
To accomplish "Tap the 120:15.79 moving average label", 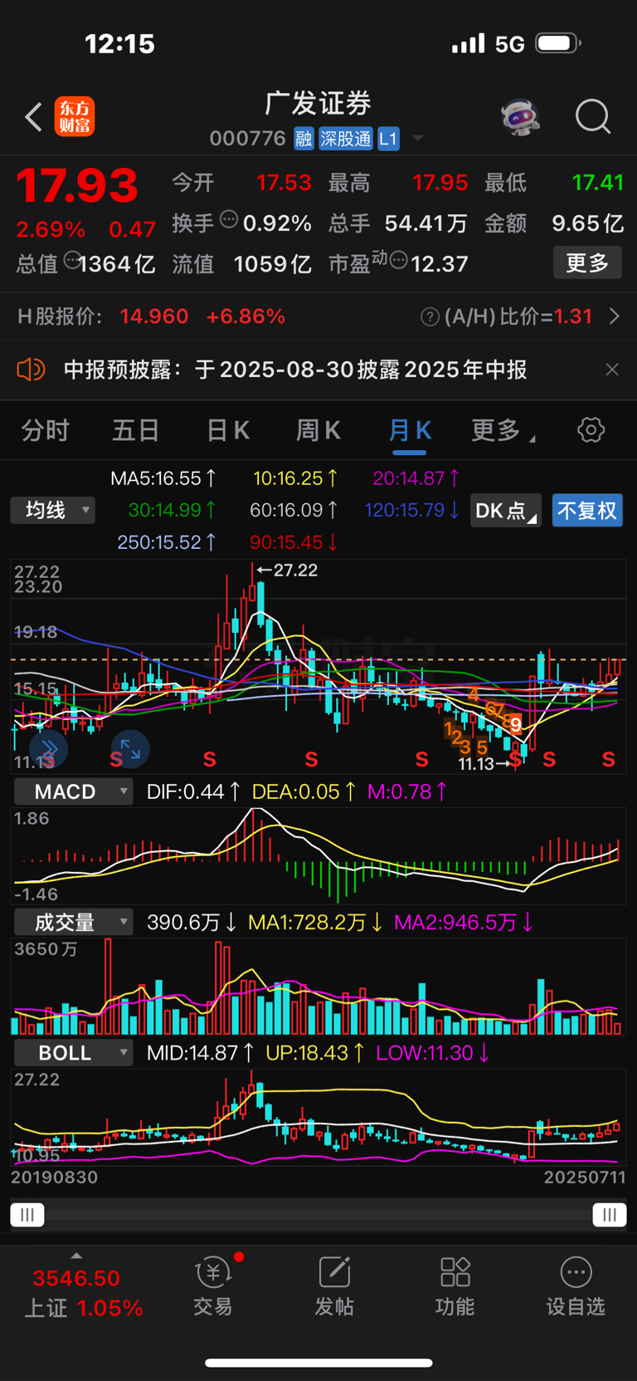I will tap(412, 510).
